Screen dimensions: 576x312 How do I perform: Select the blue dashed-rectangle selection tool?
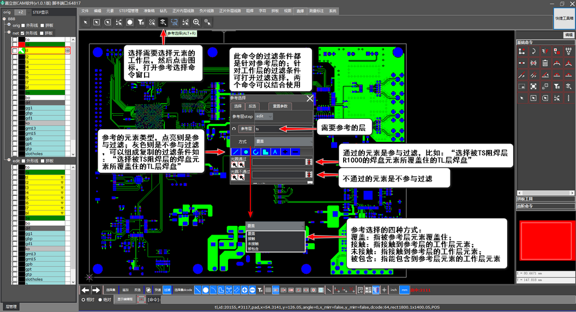tap(174, 22)
